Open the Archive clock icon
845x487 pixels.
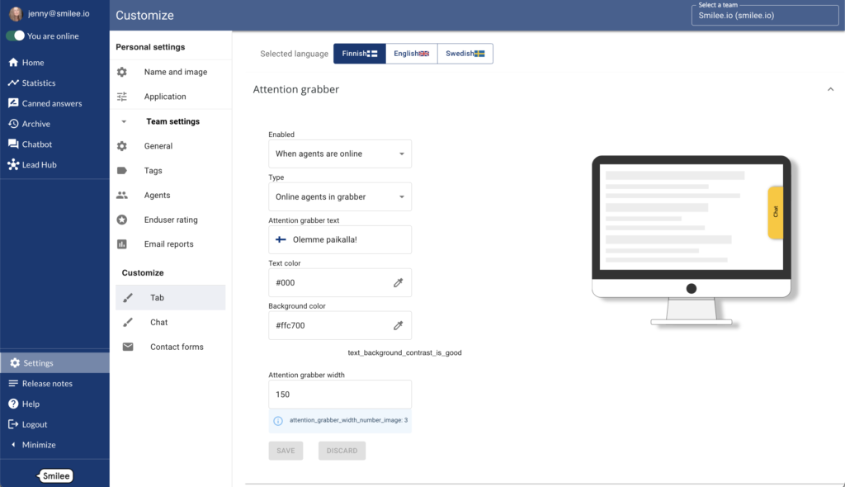13,124
